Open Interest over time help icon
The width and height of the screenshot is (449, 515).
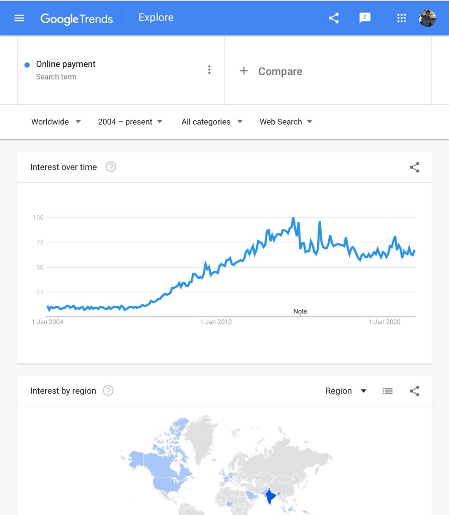click(x=111, y=167)
